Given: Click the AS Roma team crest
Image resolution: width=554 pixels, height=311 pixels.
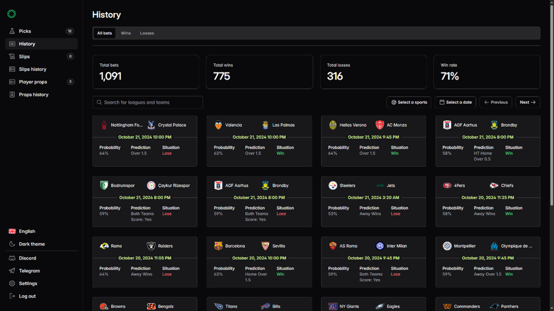Looking at the screenshot, I should tap(333, 246).
